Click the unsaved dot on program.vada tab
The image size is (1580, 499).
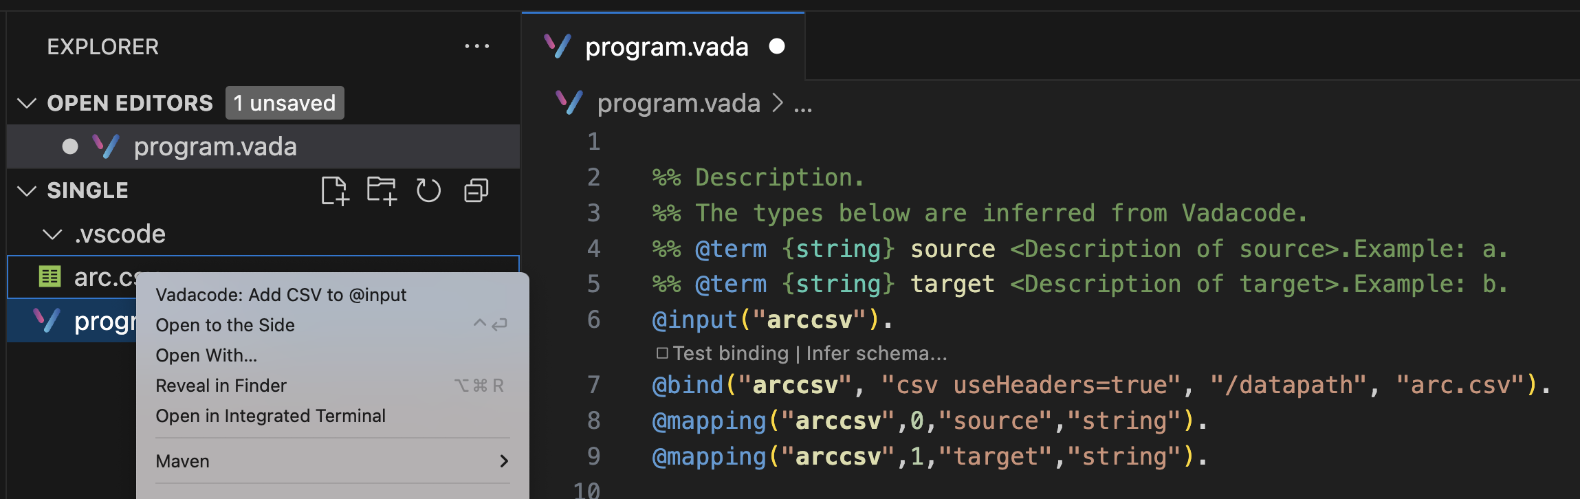tap(777, 46)
